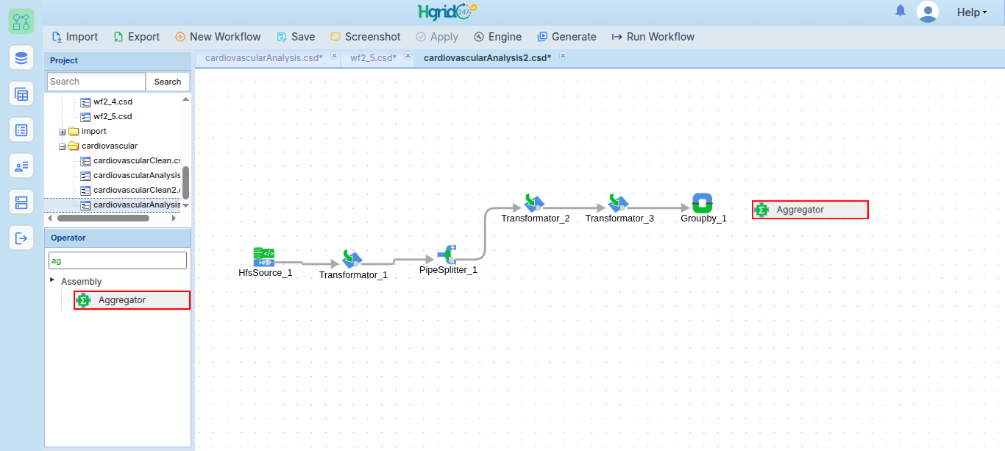Collapse the cardiovascular folder
The height and width of the screenshot is (451, 1005).
pyautogui.click(x=63, y=146)
